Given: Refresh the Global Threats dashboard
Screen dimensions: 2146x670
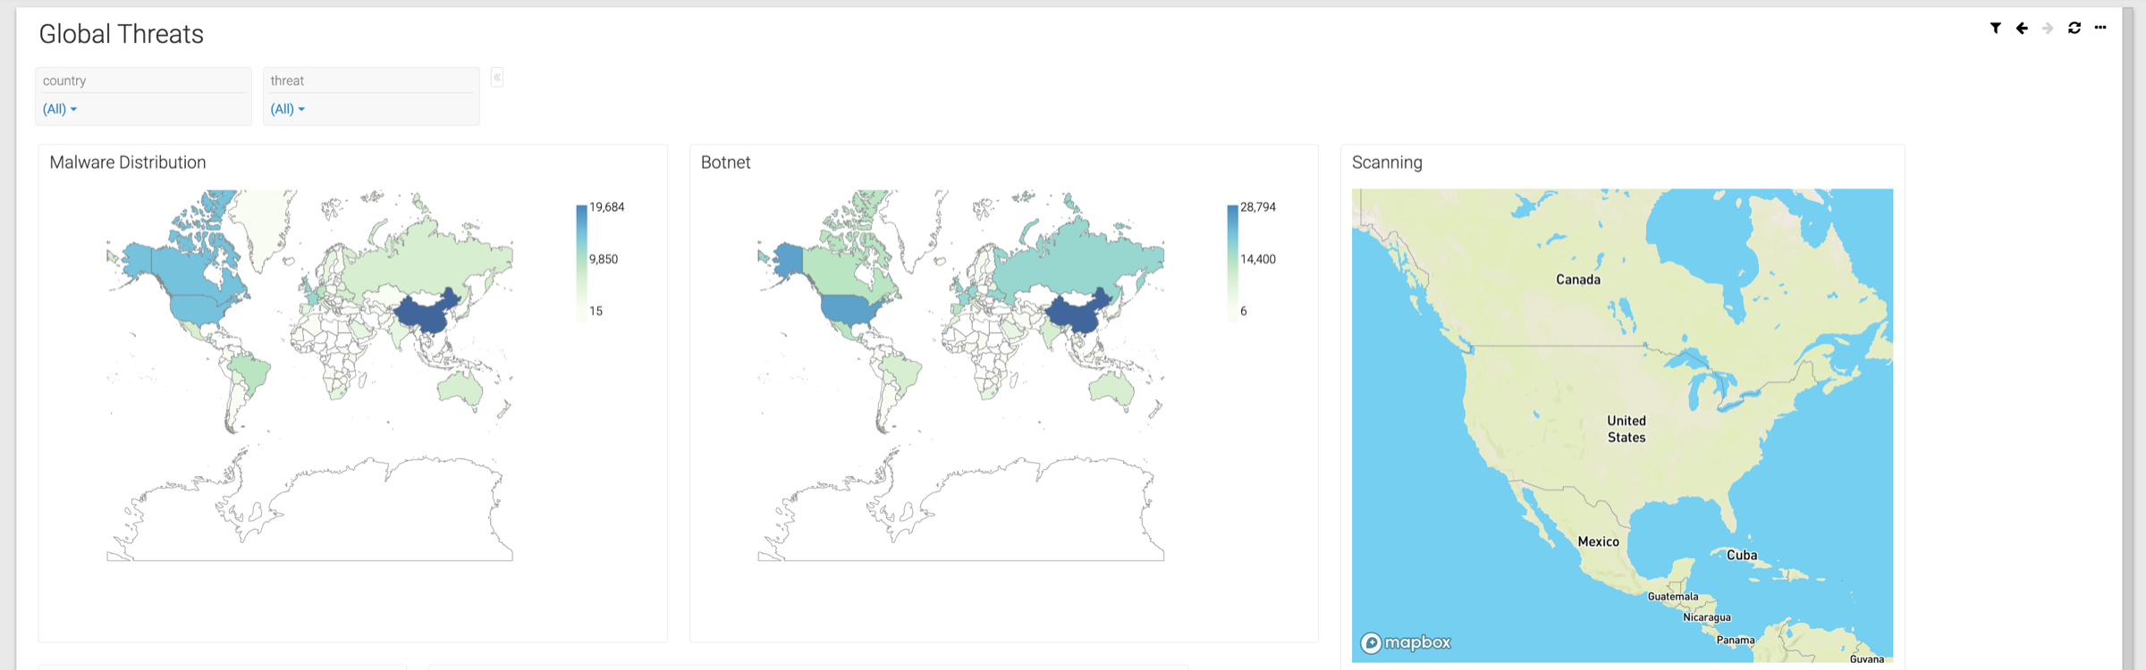Looking at the screenshot, I should tap(2074, 29).
